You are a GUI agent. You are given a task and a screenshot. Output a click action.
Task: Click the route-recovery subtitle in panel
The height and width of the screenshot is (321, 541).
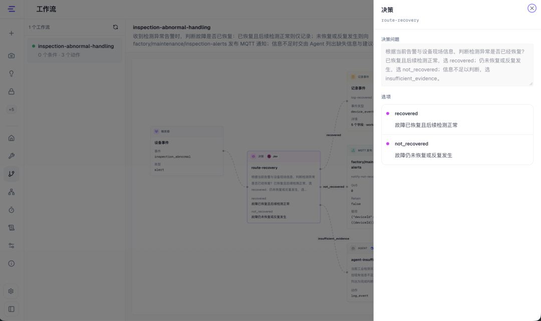coord(400,20)
